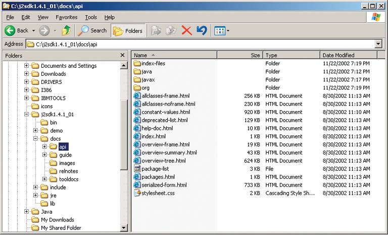Expand the Documents and Settings node
This screenshot has width=388, height=235.
(27, 66)
